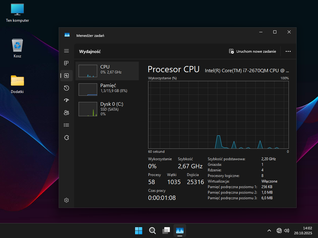Click the clock showing 14:02
The height and width of the screenshot is (238, 318).
pyautogui.click(x=303, y=230)
